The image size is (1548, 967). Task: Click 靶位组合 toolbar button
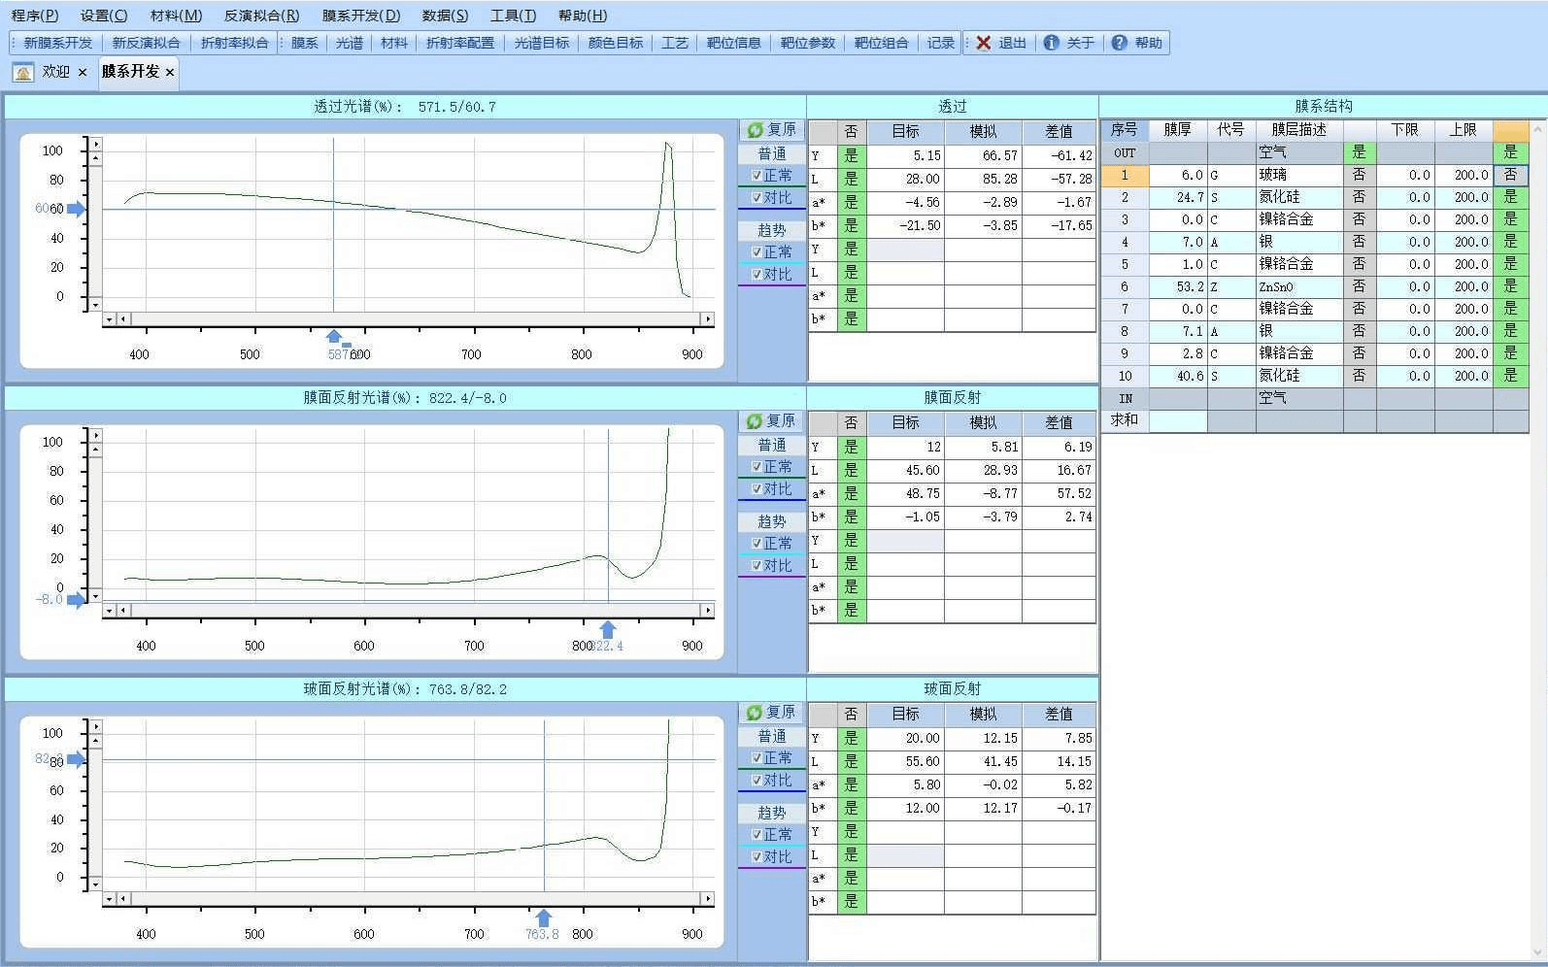click(x=881, y=43)
